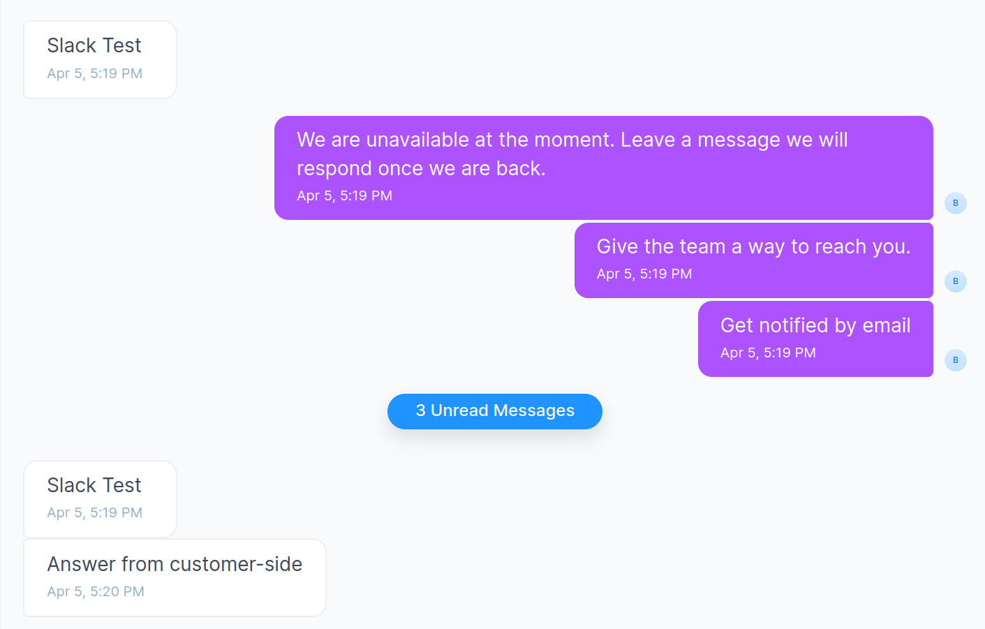
Task: Click the unread messages divider pill
Action: pos(494,411)
